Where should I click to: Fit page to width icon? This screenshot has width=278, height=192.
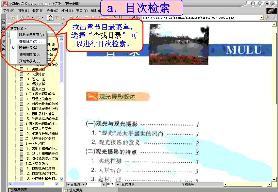(86, 18)
